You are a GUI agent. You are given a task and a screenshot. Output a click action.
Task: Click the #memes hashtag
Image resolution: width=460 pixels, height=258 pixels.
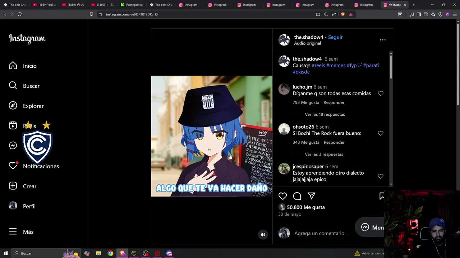[336, 66]
